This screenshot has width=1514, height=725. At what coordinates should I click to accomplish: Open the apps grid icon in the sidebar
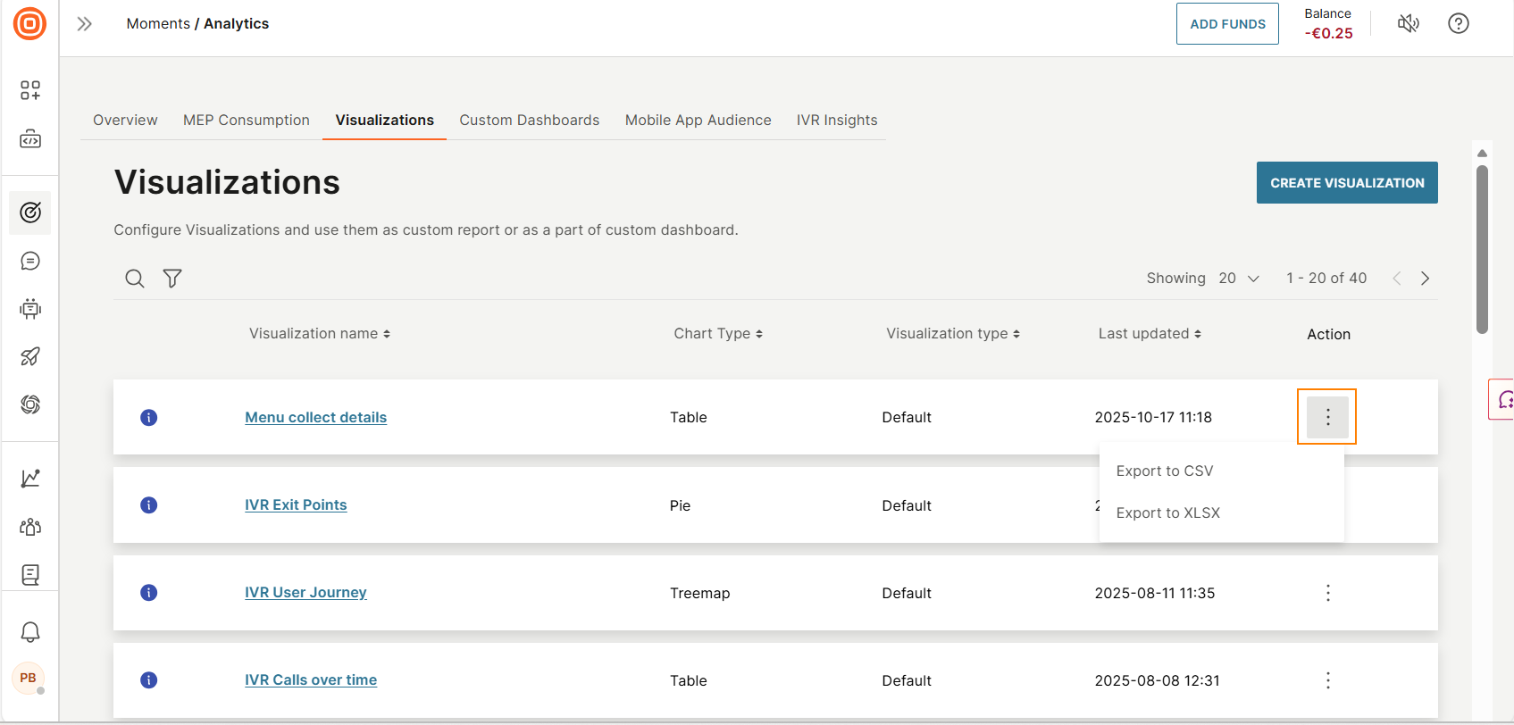(30, 90)
